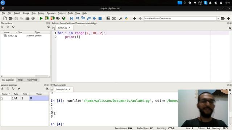Image resolution: width=232 pixels, height=130 pixels.
Task: Click the debug Step Into icon
Action: 83,18
